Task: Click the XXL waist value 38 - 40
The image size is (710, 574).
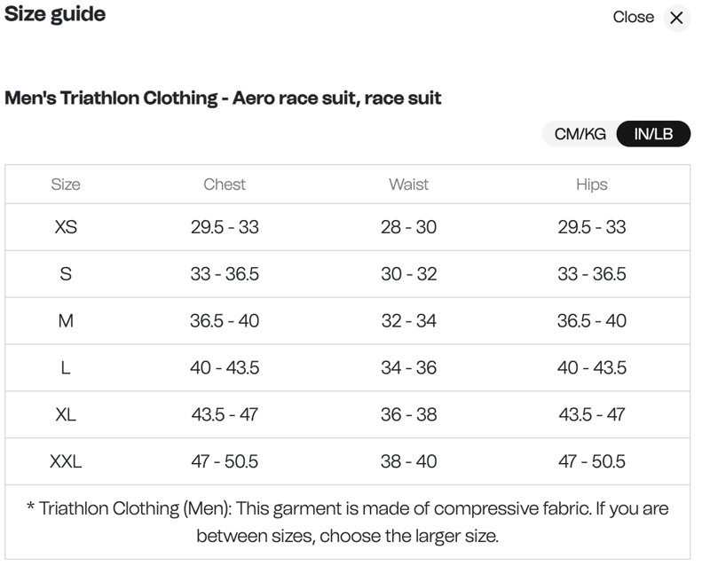Action: click(x=410, y=461)
